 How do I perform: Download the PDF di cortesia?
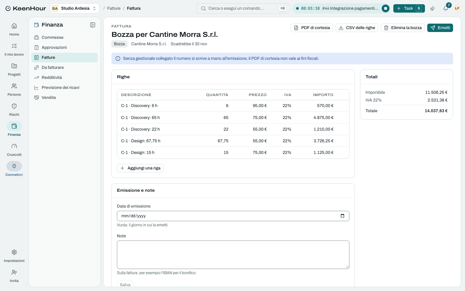tap(312, 28)
